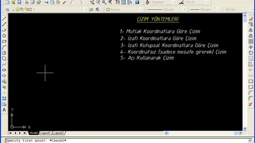255x143 pixels.
Task: Click the first-tab navigation arrow
Action: pyautogui.click(x=10, y=133)
